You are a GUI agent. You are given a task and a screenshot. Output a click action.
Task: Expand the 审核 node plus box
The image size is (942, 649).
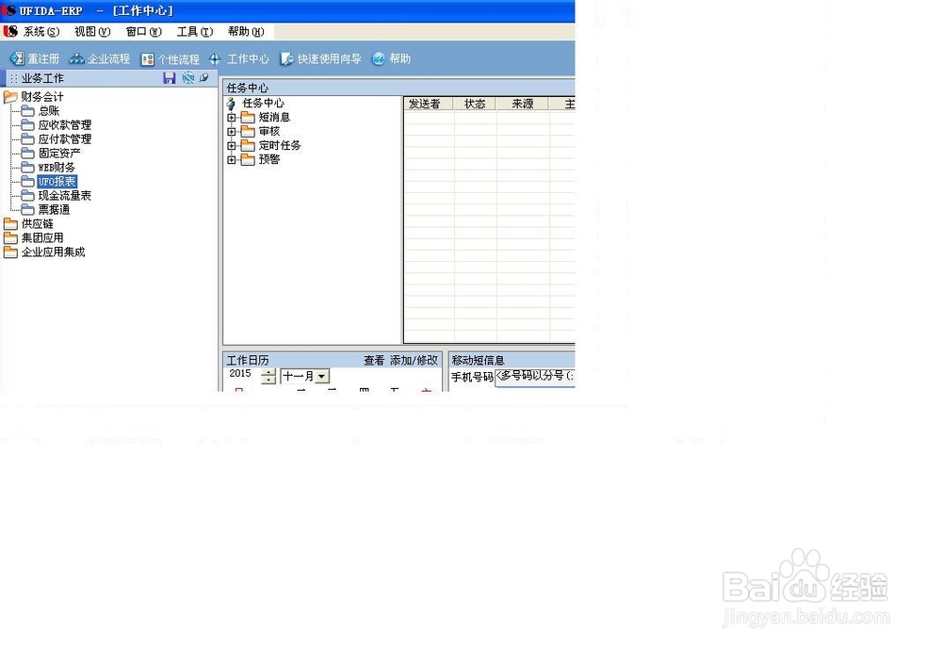click(x=232, y=131)
